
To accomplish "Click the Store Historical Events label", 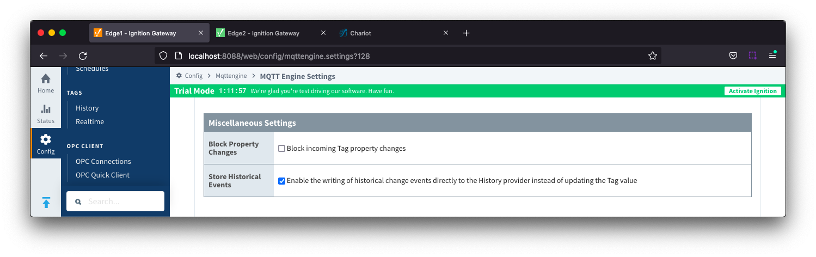I will tap(235, 181).
